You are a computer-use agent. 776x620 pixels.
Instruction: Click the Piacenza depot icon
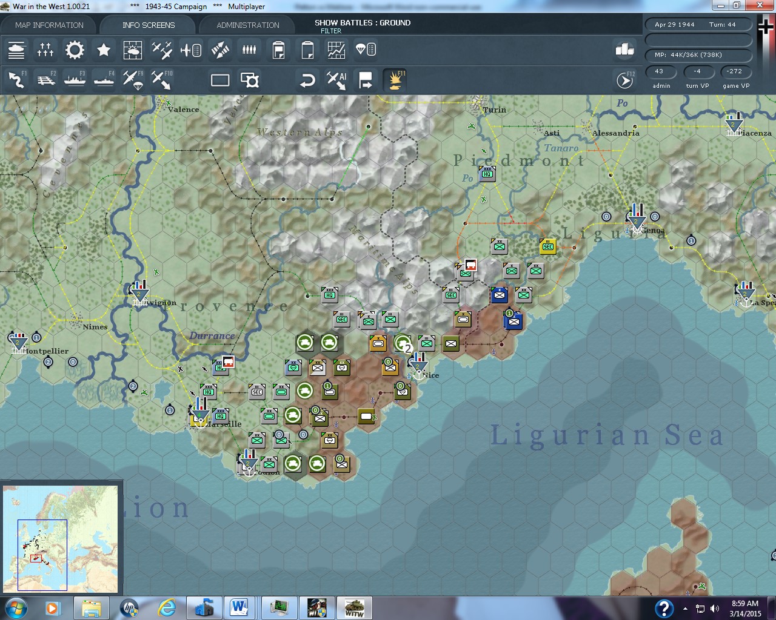734,124
